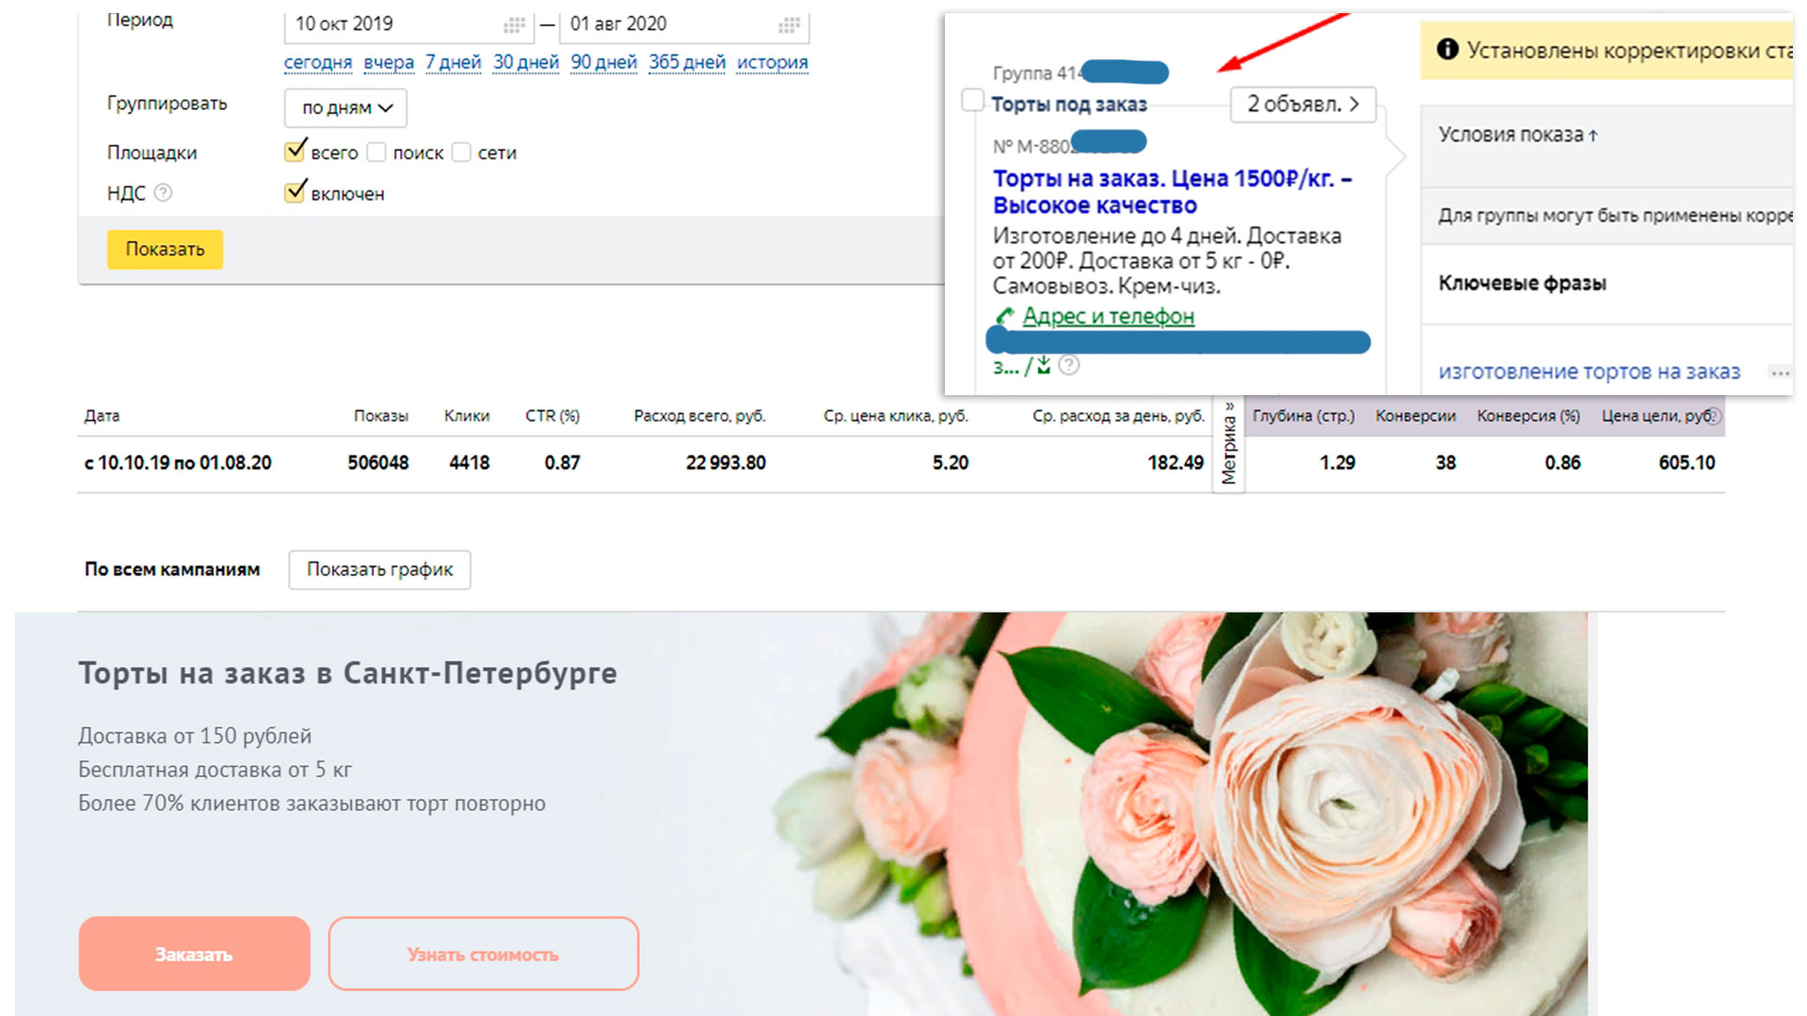1807x1016 pixels.
Task: Sort by Условия показа header
Action: [1517, 135]
